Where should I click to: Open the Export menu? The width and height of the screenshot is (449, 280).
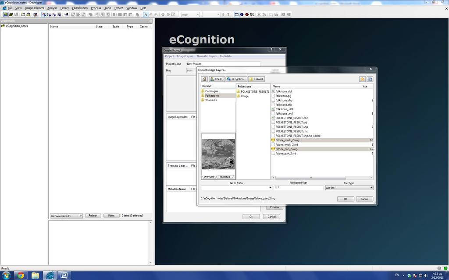coord(118,8)
